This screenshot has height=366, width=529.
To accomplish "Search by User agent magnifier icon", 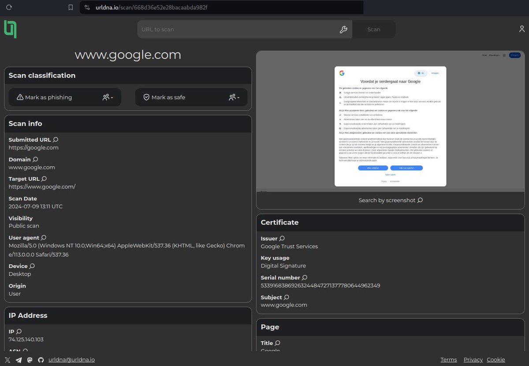I will click(44, 238).
